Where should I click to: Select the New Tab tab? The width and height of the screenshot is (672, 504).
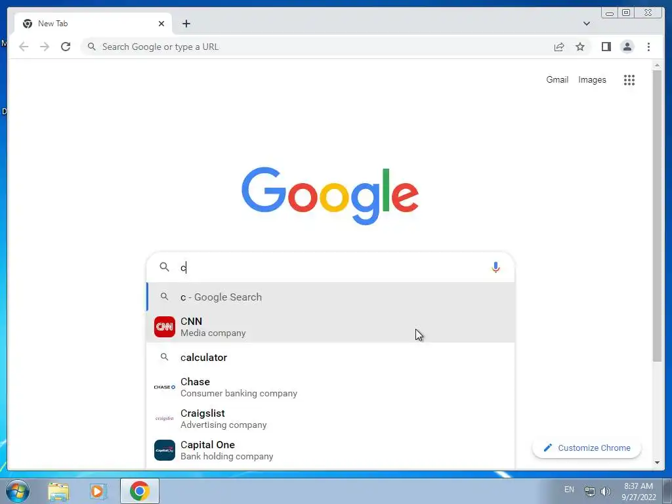pyautogui.click(x=93, y=24)
